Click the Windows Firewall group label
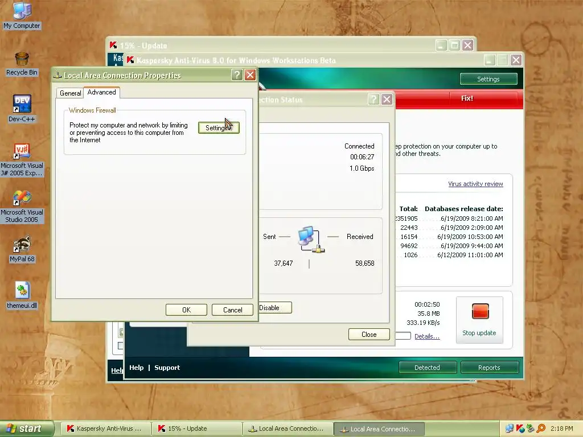 click(x=92, y=110)
